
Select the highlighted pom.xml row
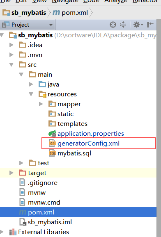tap(78, 212)
